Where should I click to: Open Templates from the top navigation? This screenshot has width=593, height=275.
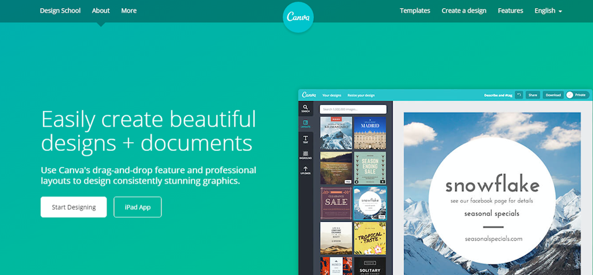[415, 10]
